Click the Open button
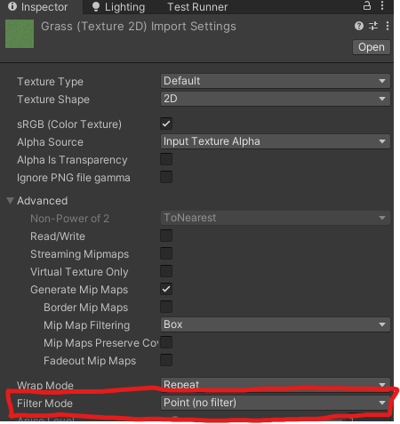The width and height of the screenshot is (400, 424). [372, 47]
